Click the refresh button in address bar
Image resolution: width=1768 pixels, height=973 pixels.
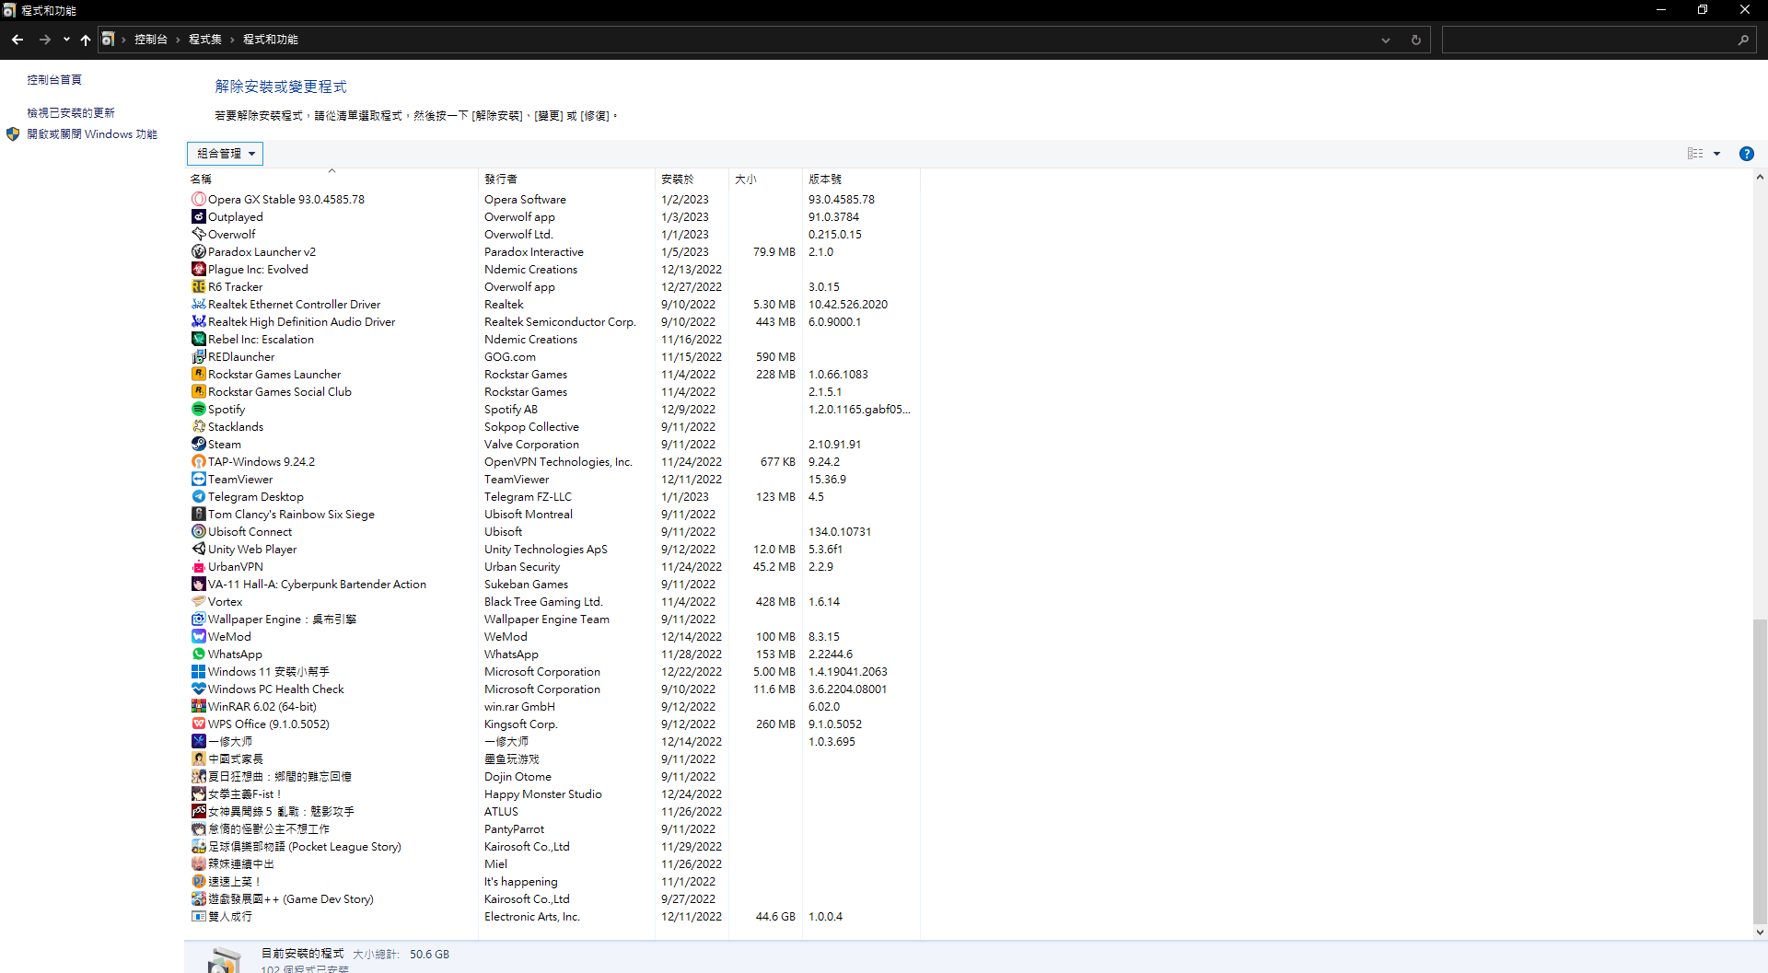pos(1416,40)
